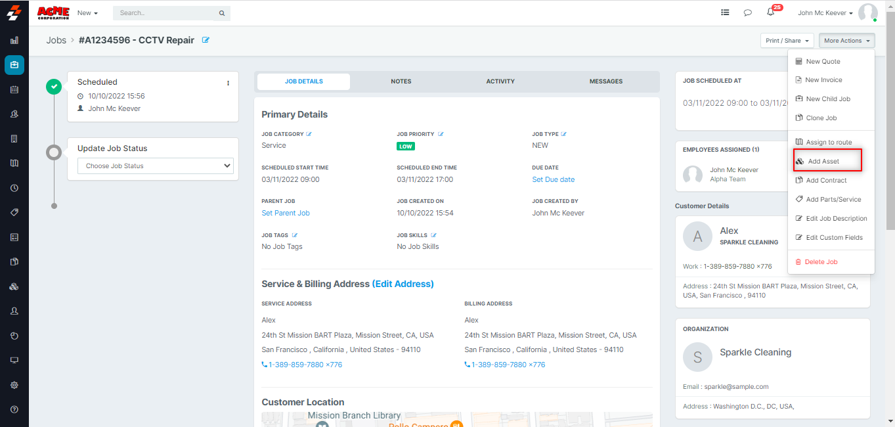Edit the job title pencil icon
895x427 pixels.
point(206,40)
